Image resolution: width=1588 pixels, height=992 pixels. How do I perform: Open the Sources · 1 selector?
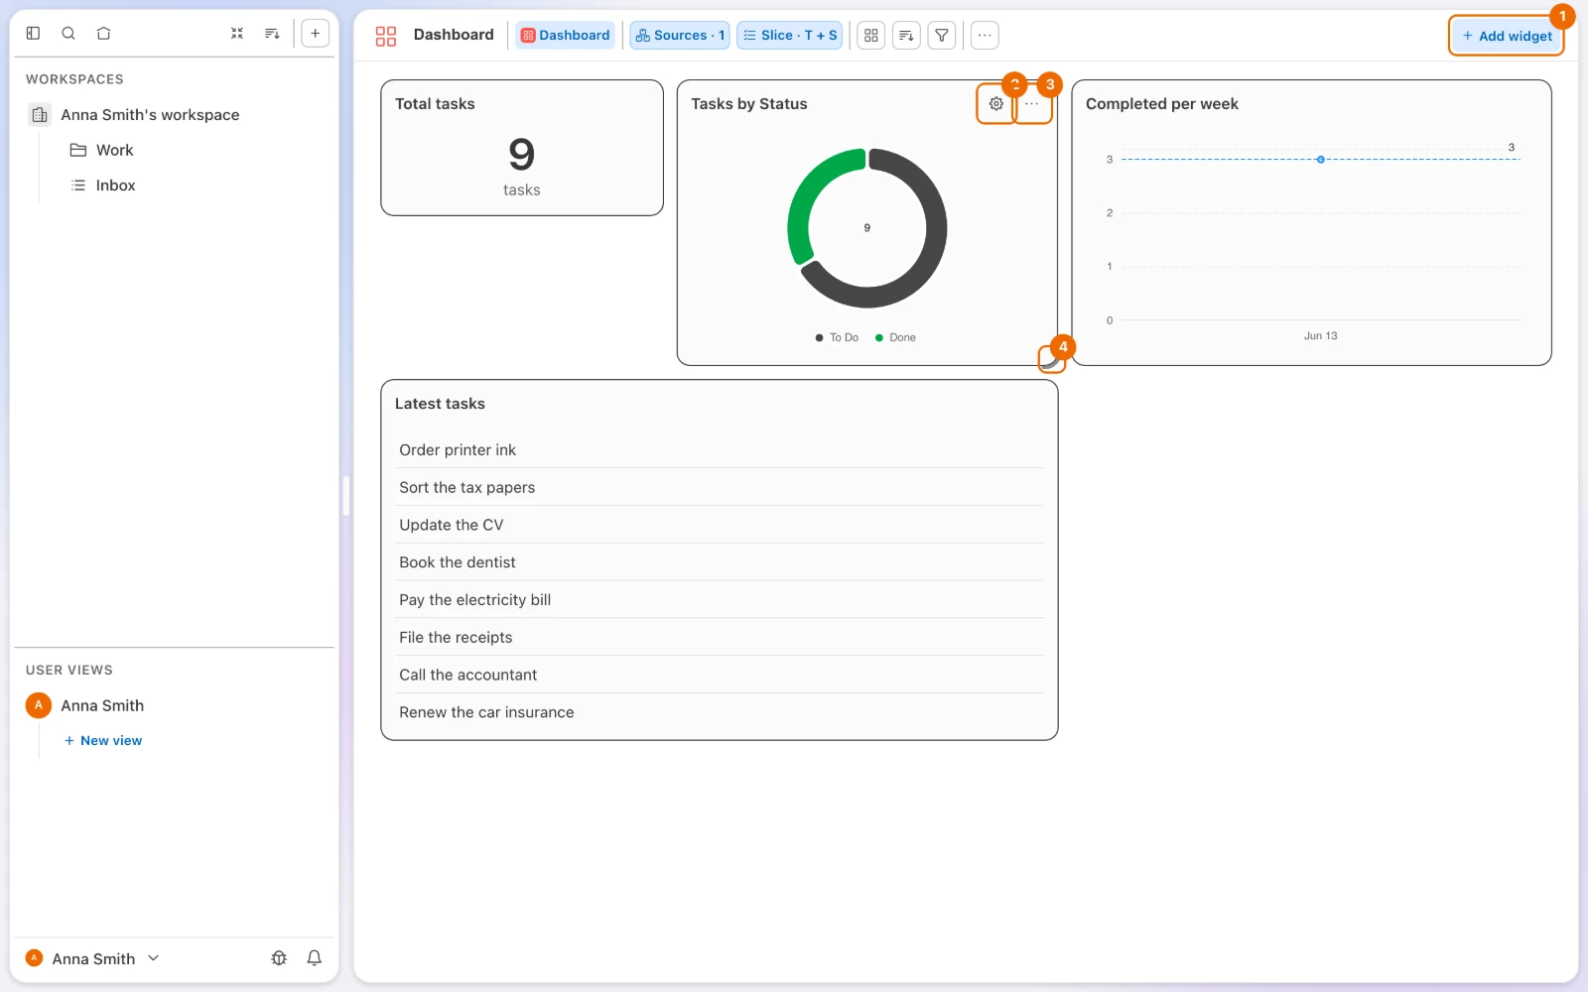[681, 36]
